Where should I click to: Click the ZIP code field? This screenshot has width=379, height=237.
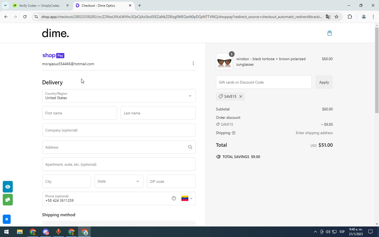pyautogui.click(x=171, y=181)
